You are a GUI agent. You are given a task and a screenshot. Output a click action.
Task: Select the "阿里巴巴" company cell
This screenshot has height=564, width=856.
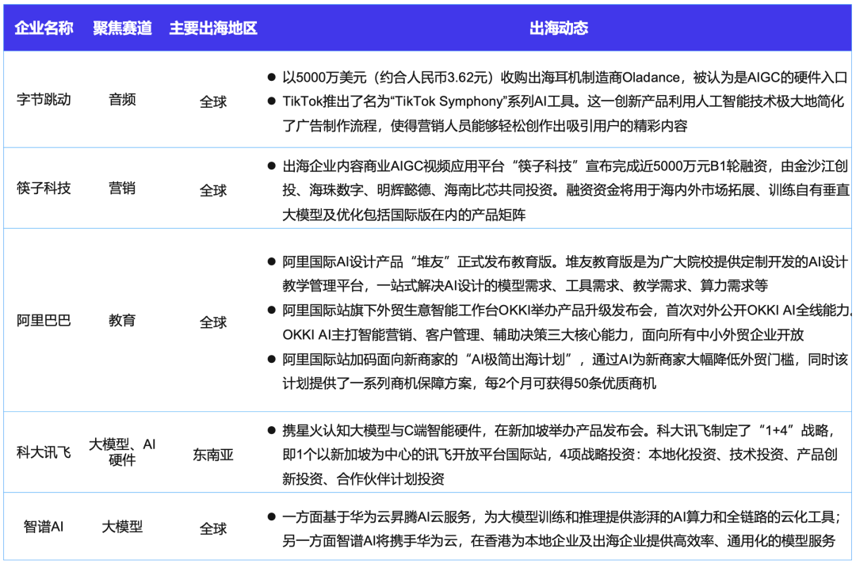coord(44,321)
